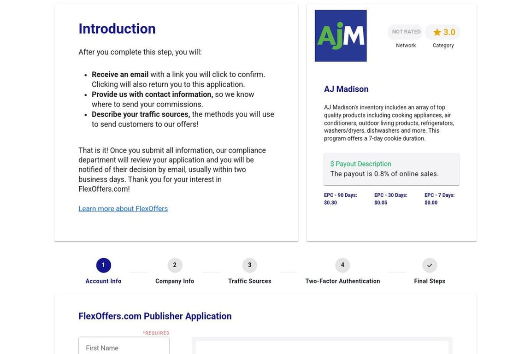
Task: Click the Category label under rating
Action: pos(443,45)
